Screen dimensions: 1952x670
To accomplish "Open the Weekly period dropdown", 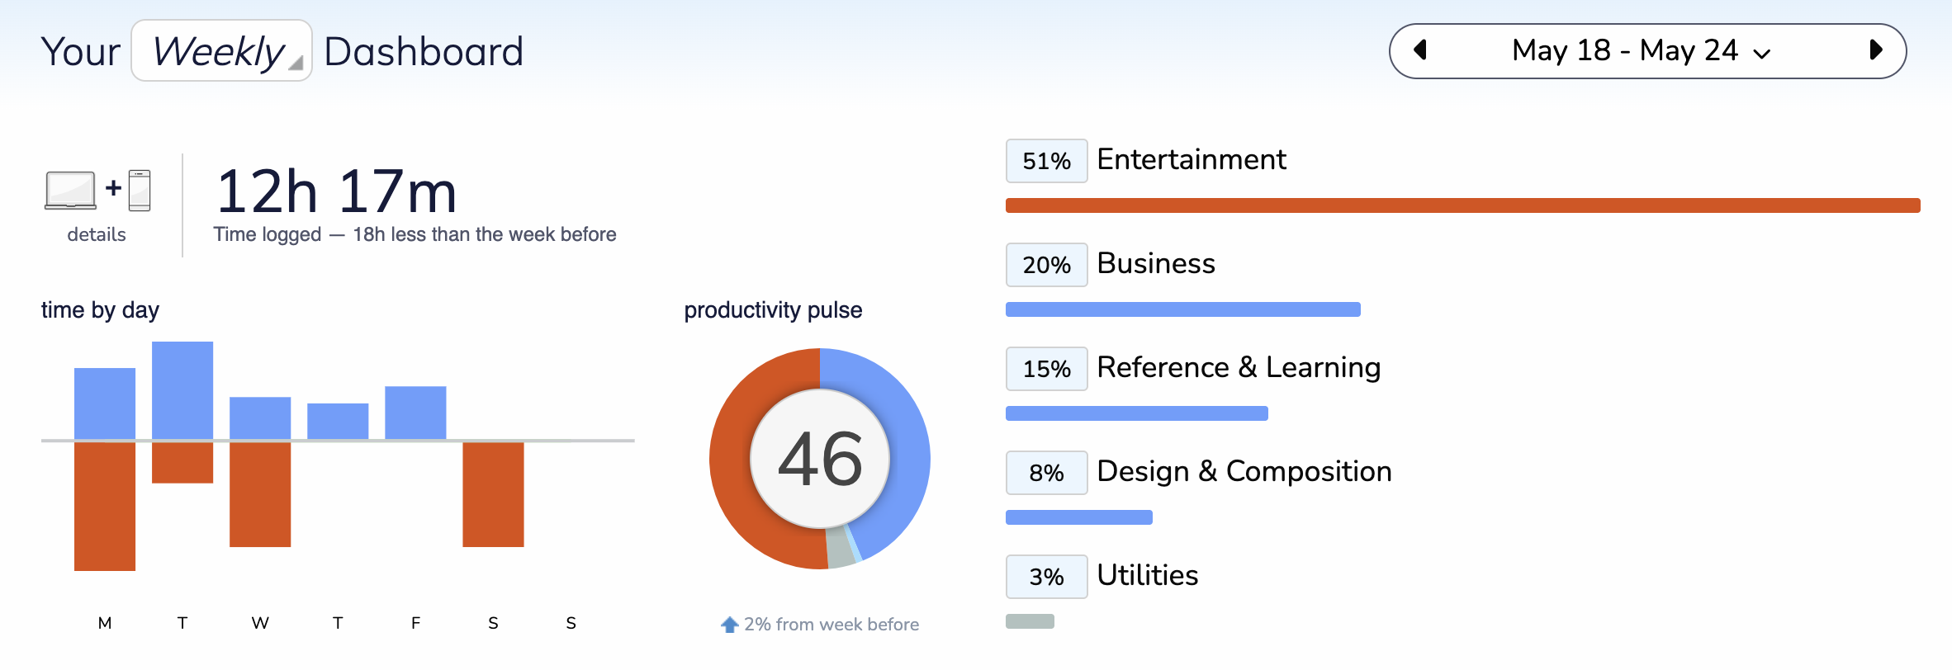I will pyautogui.click(x=221, y=51).
